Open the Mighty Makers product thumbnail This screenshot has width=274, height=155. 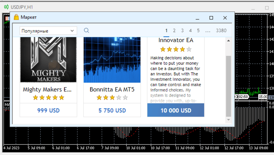tap(48, 59)
